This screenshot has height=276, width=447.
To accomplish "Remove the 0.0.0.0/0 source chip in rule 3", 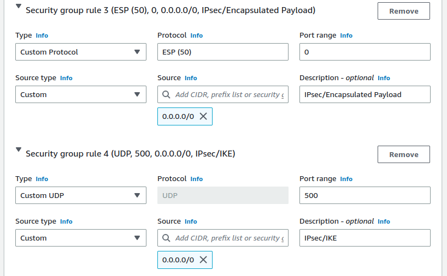I will [x=203, y=116].
